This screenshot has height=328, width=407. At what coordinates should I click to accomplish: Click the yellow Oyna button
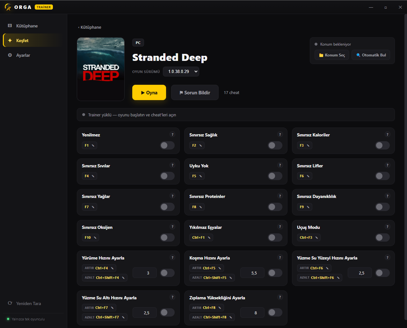pyautogui.click(x=149, y=92)
